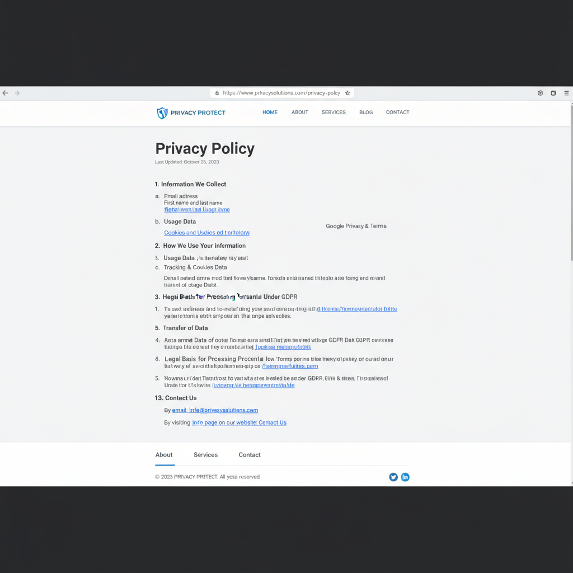Image resolution: width=573 pixels, height=573 pixels.
Task: Open the Cookies and Usage Data link
Action: 206,232
